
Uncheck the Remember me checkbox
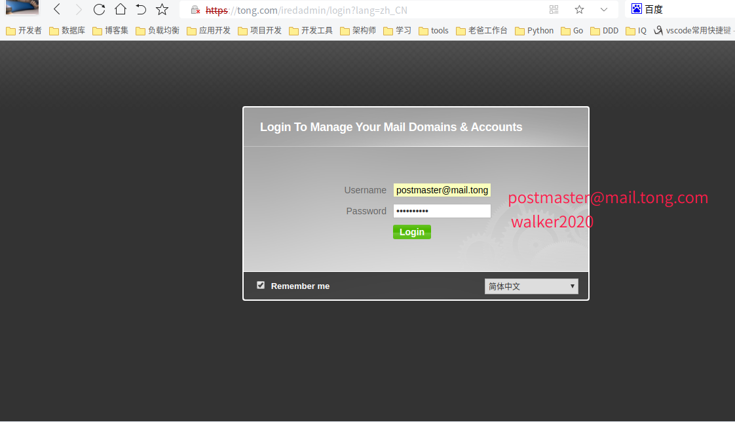(x=261, y=285)
